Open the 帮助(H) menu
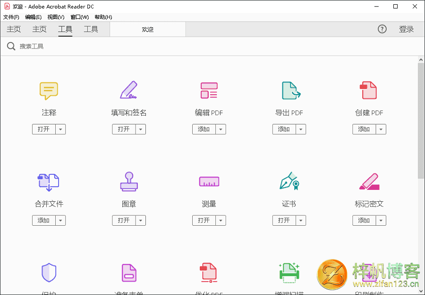 click(x=103, y=17)
